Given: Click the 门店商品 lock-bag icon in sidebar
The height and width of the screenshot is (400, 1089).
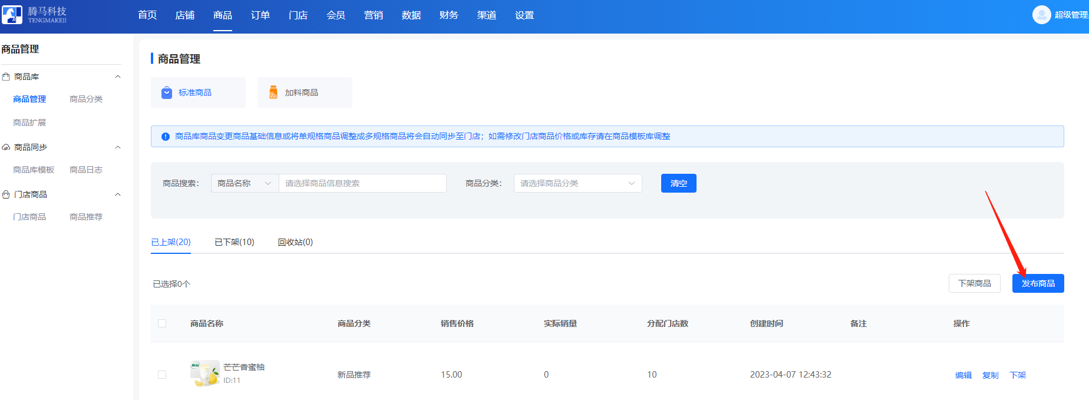Looking at the screenshot, I should point(6,194).
